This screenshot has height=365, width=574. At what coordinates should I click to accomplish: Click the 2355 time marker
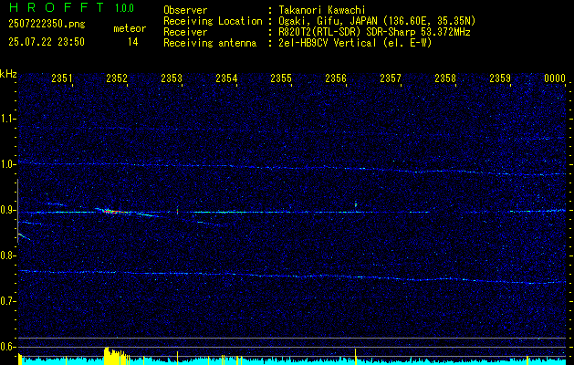click(x=281, y=78)
